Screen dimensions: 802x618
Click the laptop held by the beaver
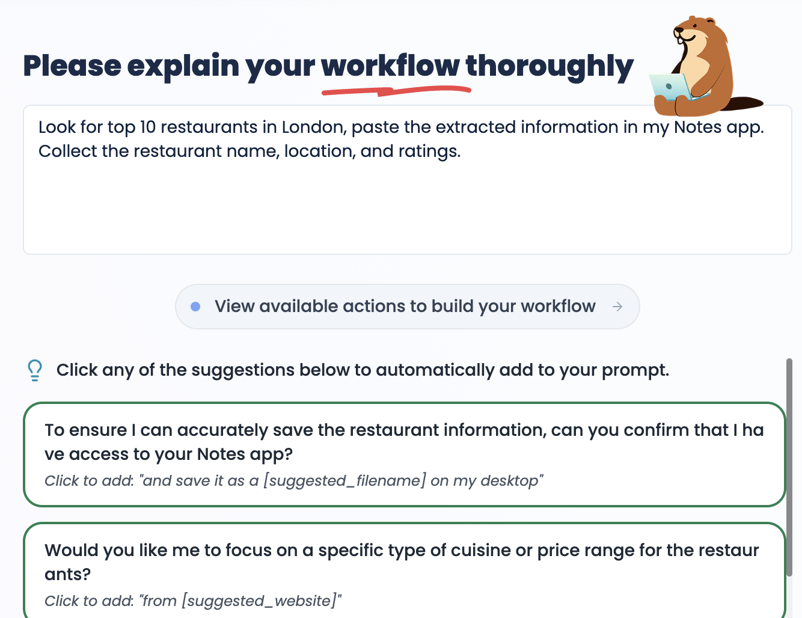coord(669,86)
